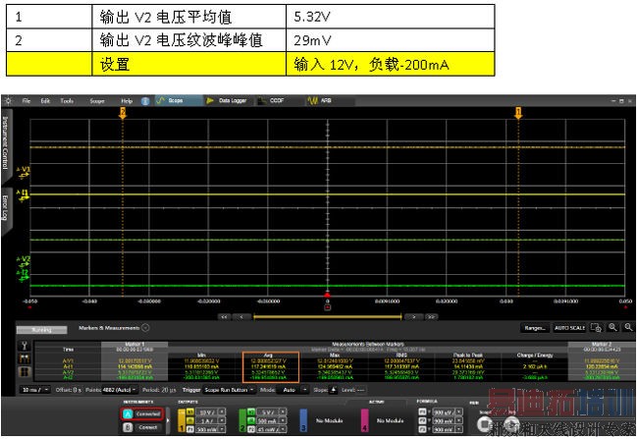Open the File menu

pos(27,100)
